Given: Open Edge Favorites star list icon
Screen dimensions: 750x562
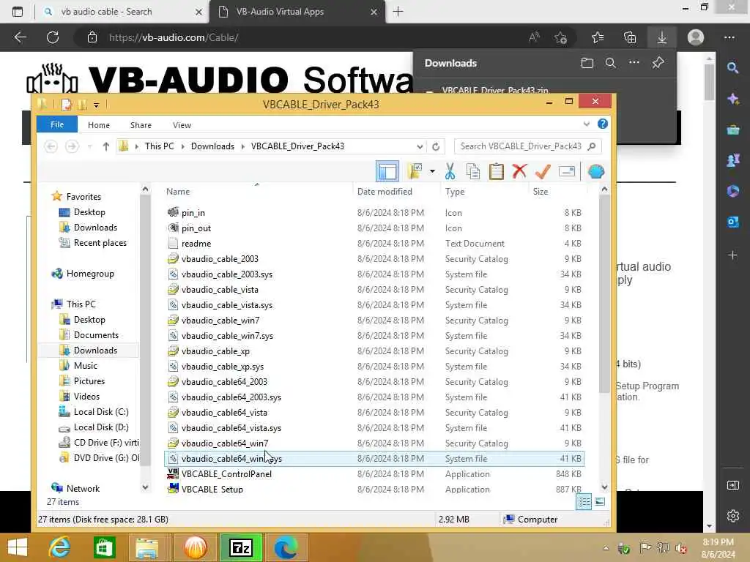Looking at the screenshot, I should pyautogui.click(x=598, y=37).
